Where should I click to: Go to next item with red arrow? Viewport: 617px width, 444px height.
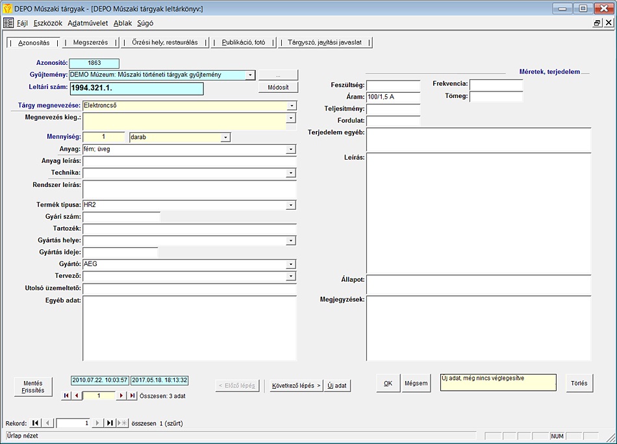pyautogui.click(x=121, y=395)
